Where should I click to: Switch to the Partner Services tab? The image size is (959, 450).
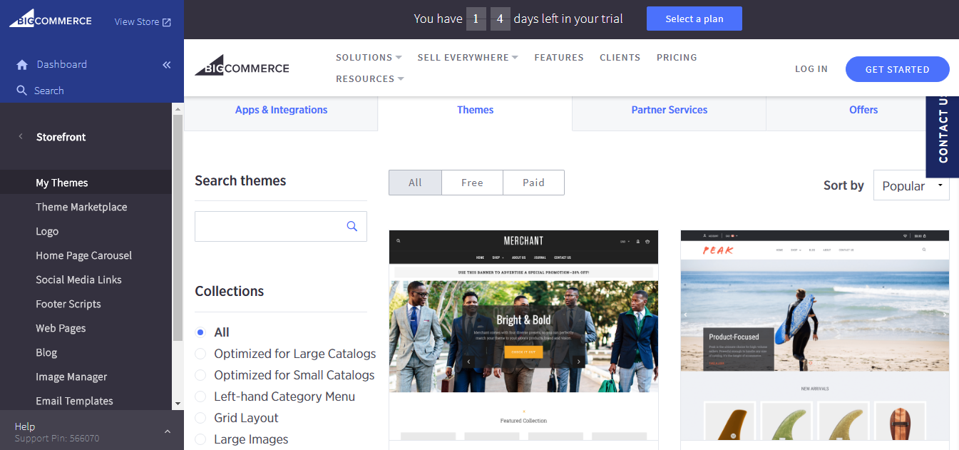click(x=669, y=110)
